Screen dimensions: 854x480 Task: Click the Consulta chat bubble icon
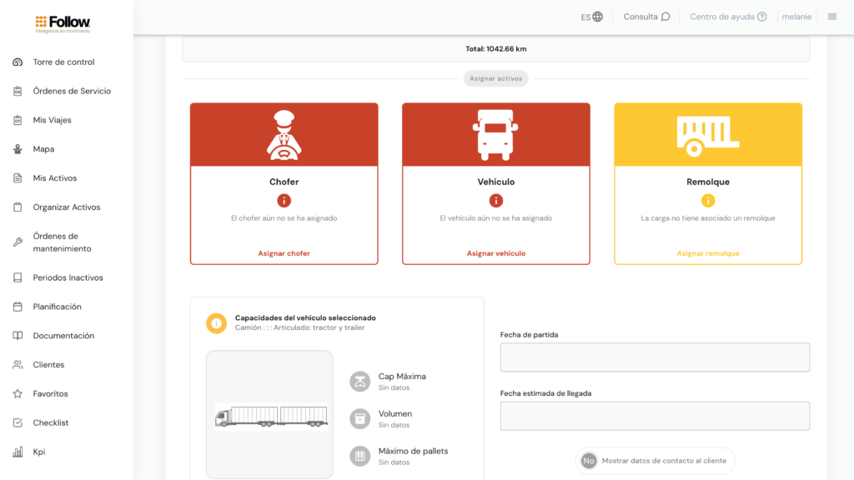(666, 17)
